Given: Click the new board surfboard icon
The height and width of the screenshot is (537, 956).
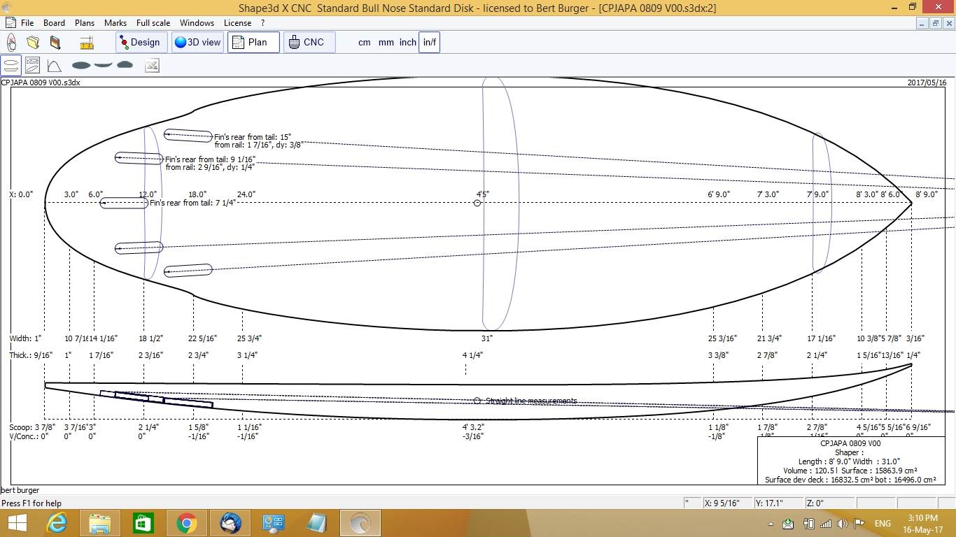Looking at the screenshot, I should tap(12, 43).
